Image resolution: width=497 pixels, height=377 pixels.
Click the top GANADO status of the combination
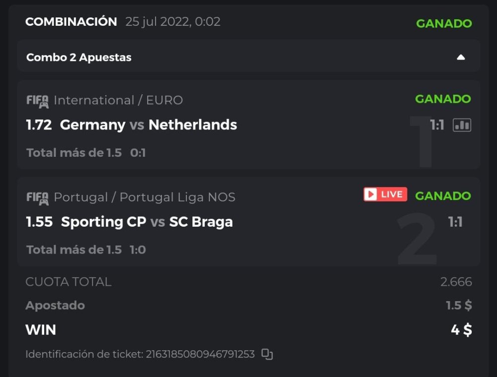click(x=444, y=23)
